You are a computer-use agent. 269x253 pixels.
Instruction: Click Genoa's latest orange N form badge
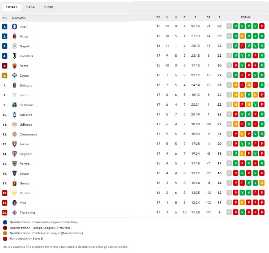point(262,183)
